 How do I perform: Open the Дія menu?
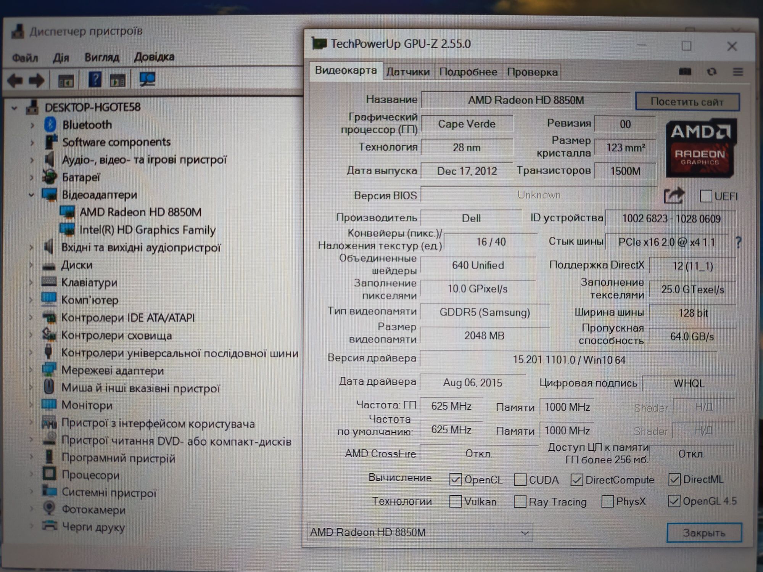tap(61, 58)
